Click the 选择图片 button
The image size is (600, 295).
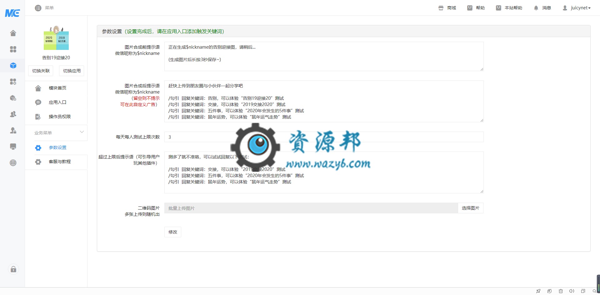pyautogui.click(x=470, y=208)
